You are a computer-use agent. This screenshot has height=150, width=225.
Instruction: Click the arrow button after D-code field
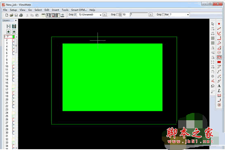150,15
